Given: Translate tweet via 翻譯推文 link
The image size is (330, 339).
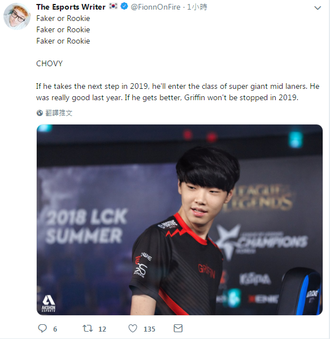Looking at the screenshot, I should tap(59, 113).
